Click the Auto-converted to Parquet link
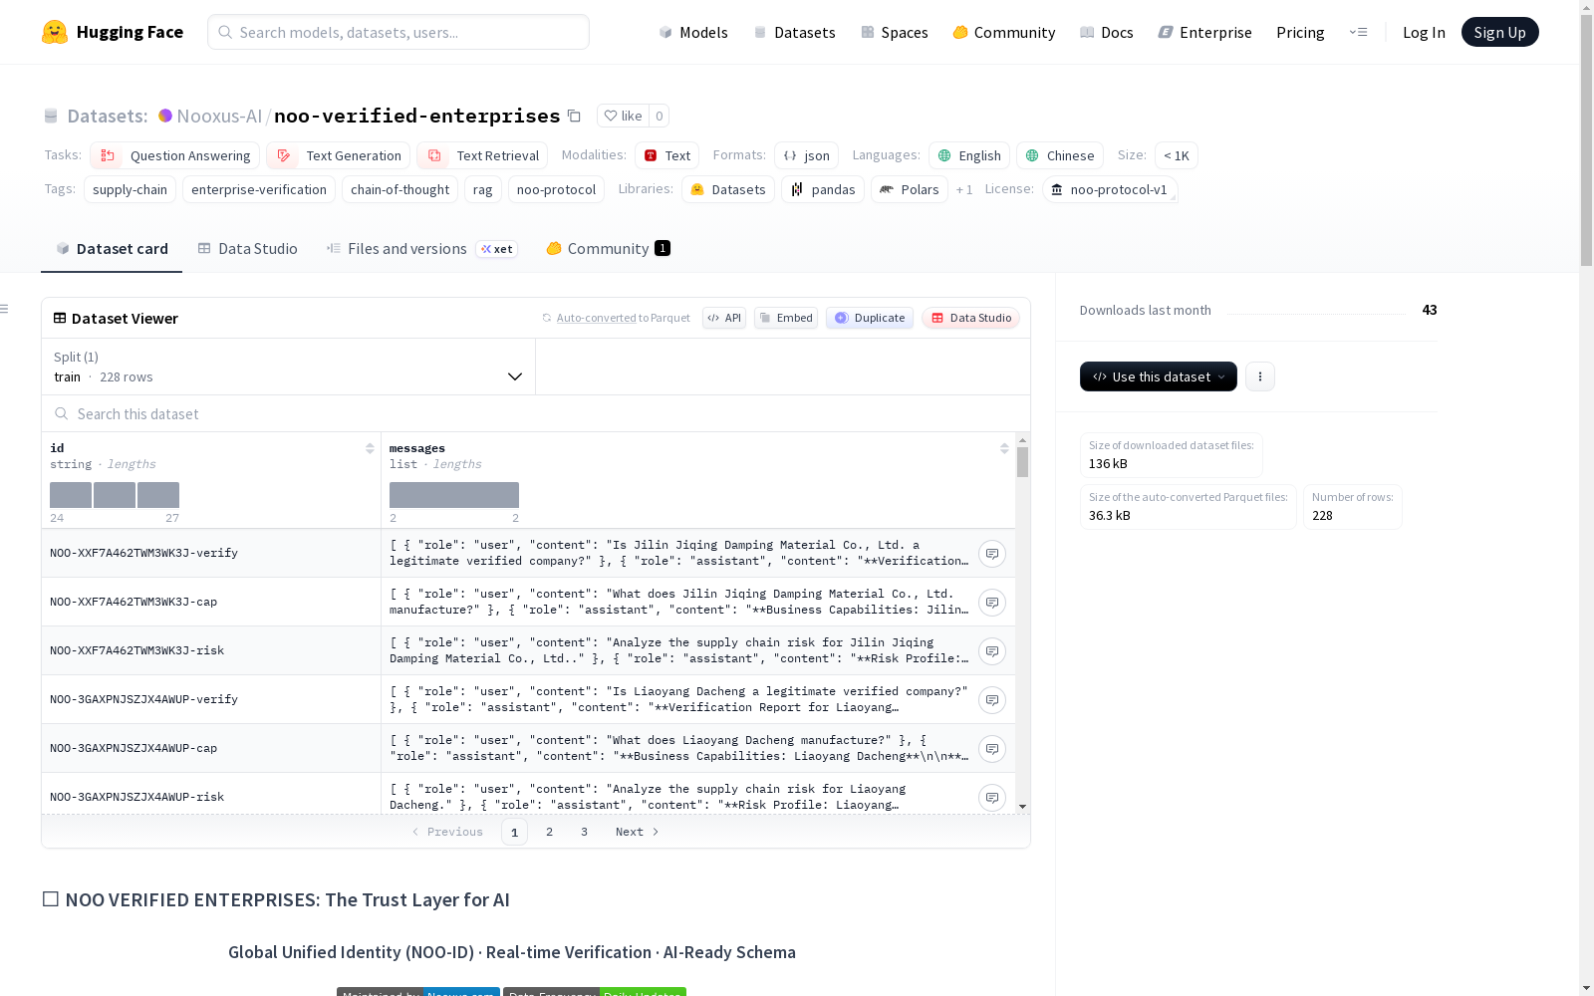Screen dimensions: 1594x996 623,318
